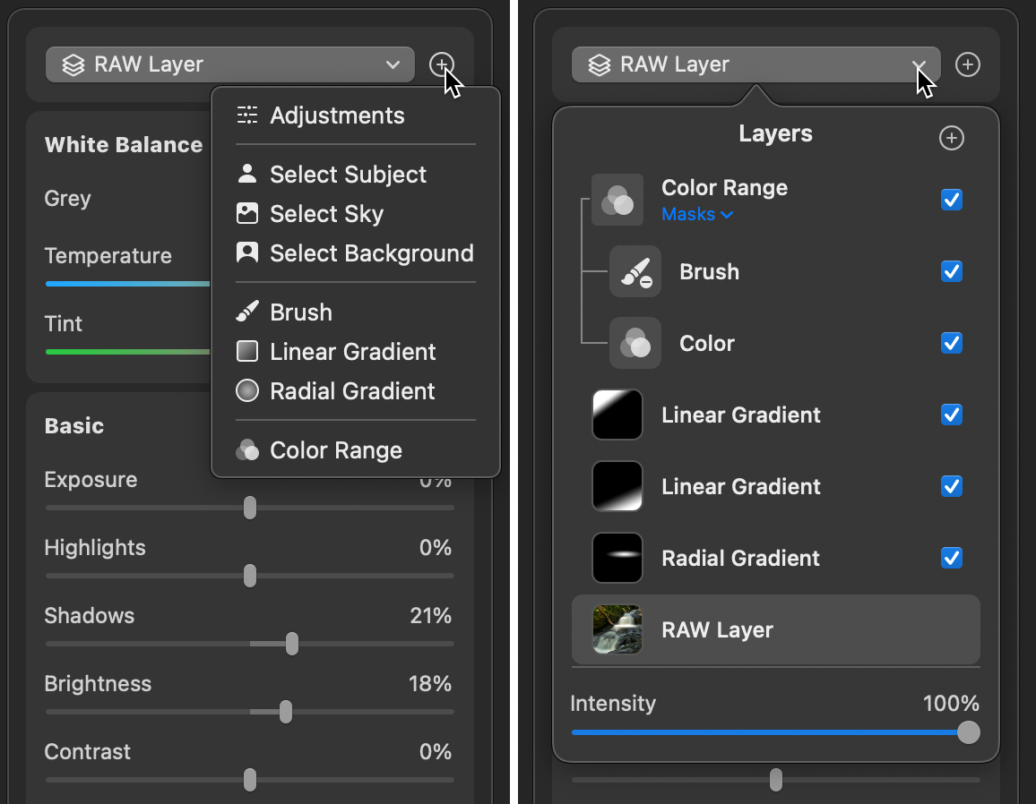Select the waterfall RAW Layer thumbnail
1036x804 pixels.
(617, 629)
